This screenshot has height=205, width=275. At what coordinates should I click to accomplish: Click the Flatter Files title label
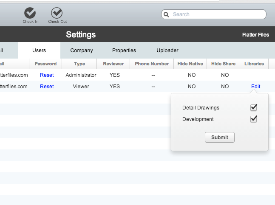pos(255,35)
